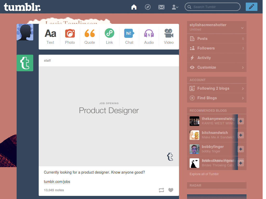Screen dimensions: 266x199
Task: Click the RECOMMENDED BLOGS header
Action: [x=217, y=110]
